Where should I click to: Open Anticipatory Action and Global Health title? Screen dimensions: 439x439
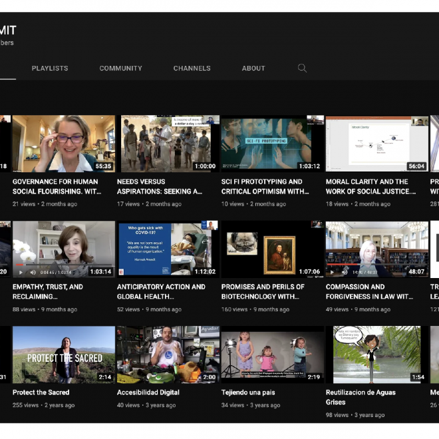[161, 292]
